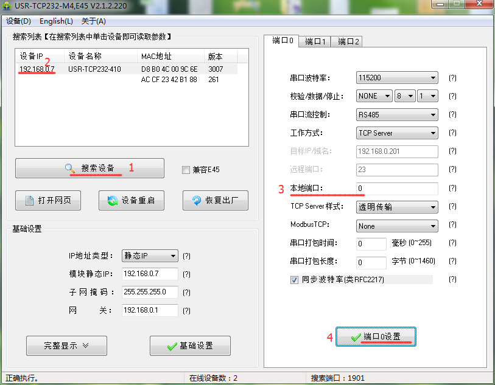
Task: Open help (?) next to 子网掩码
Action: (x=186, y=293)
